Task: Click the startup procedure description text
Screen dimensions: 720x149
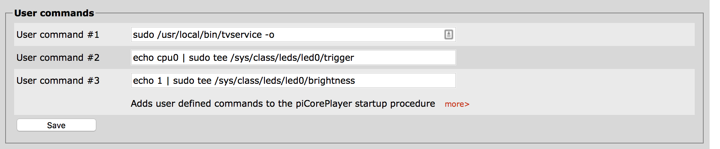Action: tap(283, 103)
